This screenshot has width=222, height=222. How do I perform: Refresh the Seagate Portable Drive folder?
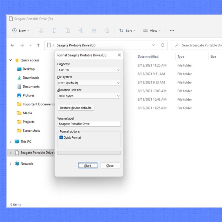coord(162,45)
